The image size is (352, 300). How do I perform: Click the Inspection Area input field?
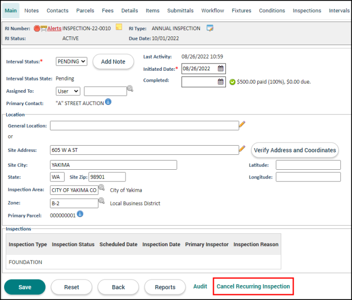pyautogui.click(x=74, y=190)
